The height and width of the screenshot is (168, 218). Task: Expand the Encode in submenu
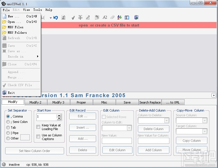tap(21, 56)
